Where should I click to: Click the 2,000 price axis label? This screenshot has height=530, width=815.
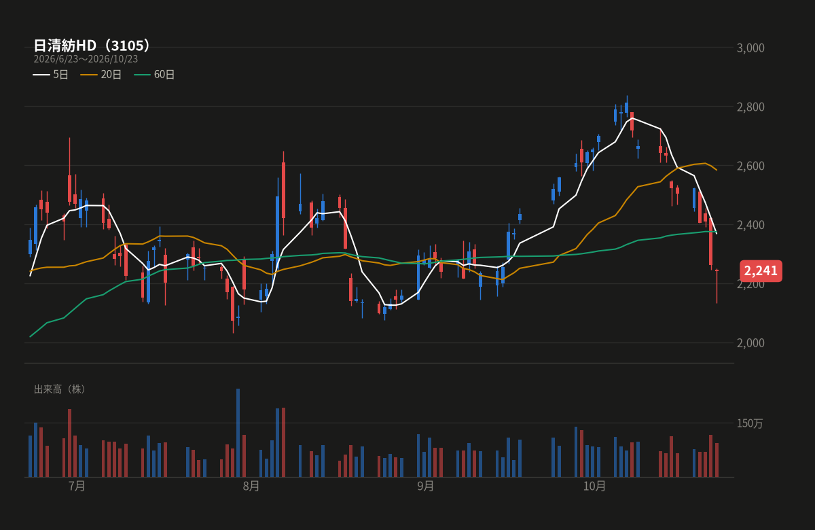click(750, 342)
